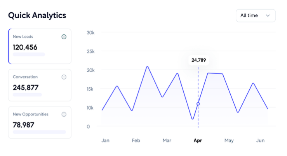Click the May axis label

tap(229, 141)
